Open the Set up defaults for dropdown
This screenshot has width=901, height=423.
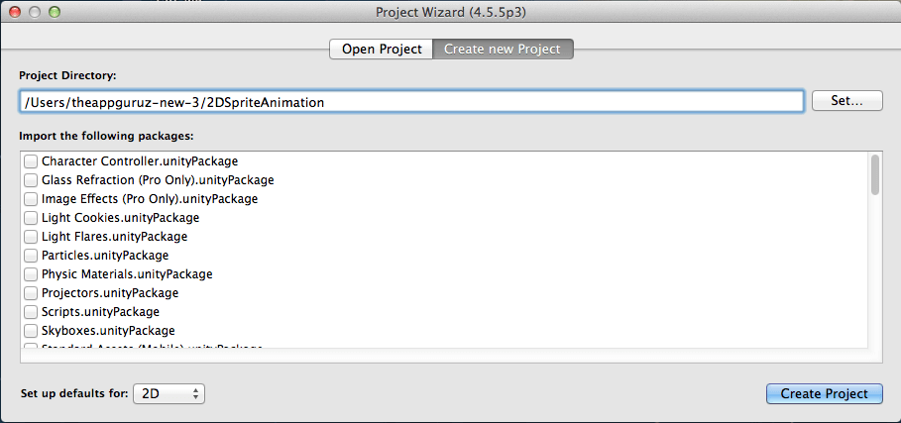(x=169, y=393)
